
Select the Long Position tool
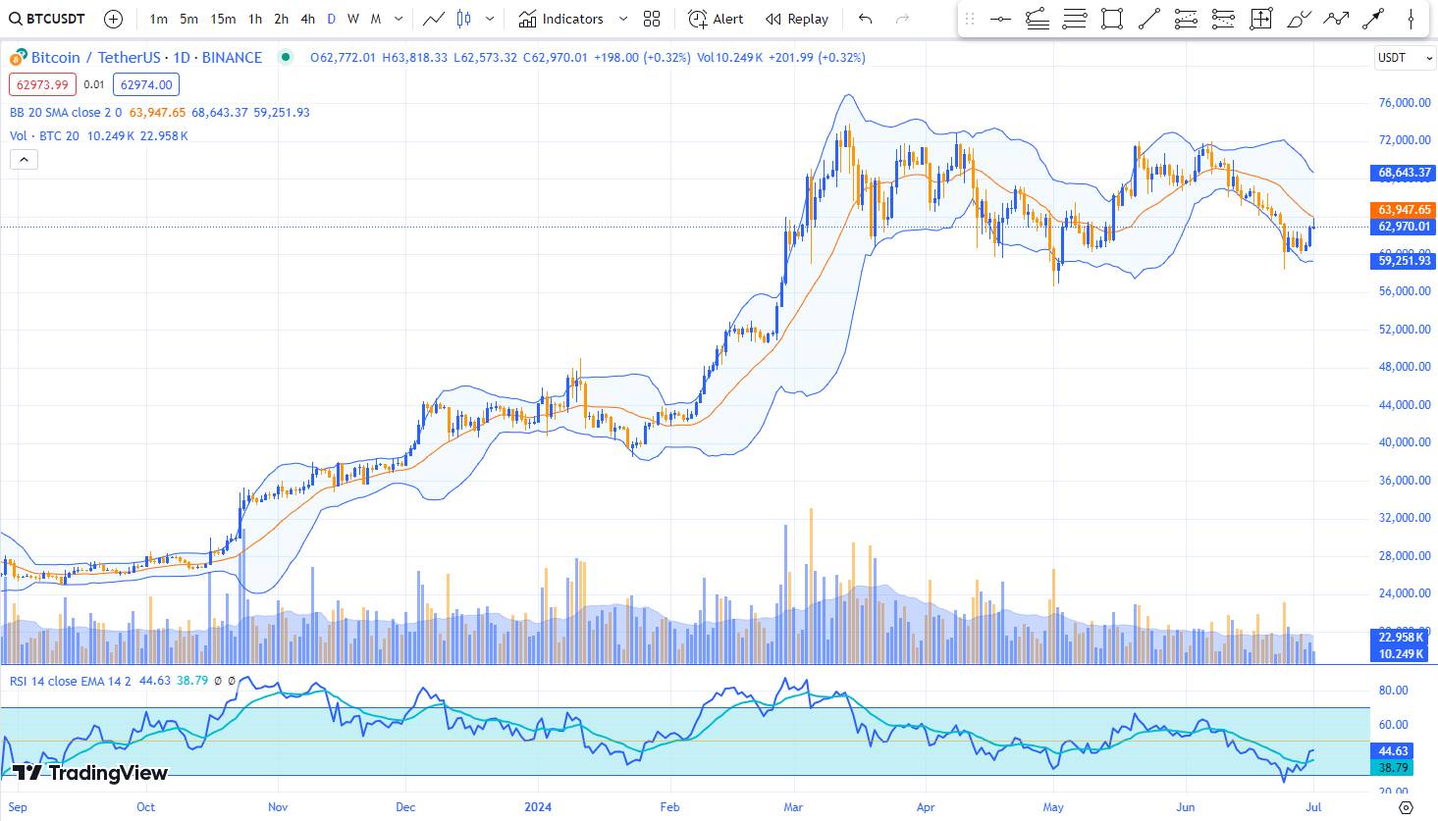point(1187,19)
